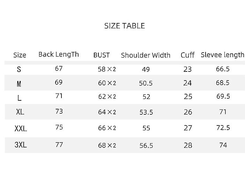This screenshot has width=245, height=183.
Task: Select the 58×2 bust value
Action: coord(107,69)
